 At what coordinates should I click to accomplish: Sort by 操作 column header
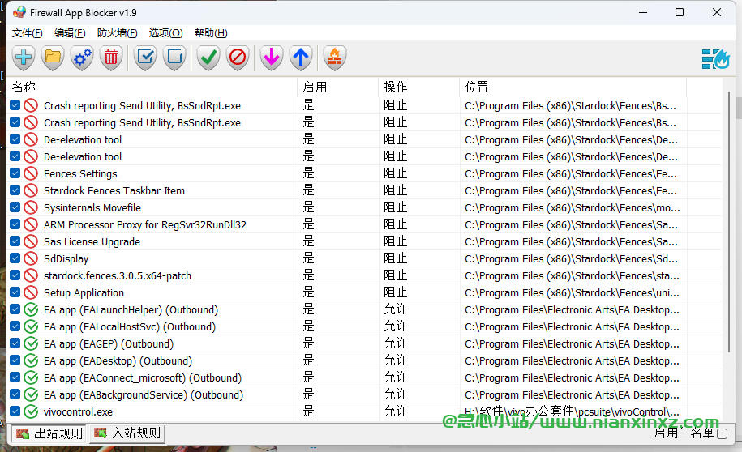click(x=418, y=87)
